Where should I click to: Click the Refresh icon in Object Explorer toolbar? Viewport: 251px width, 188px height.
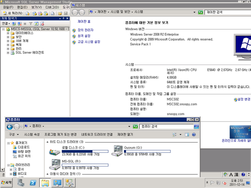pos(36,23)
